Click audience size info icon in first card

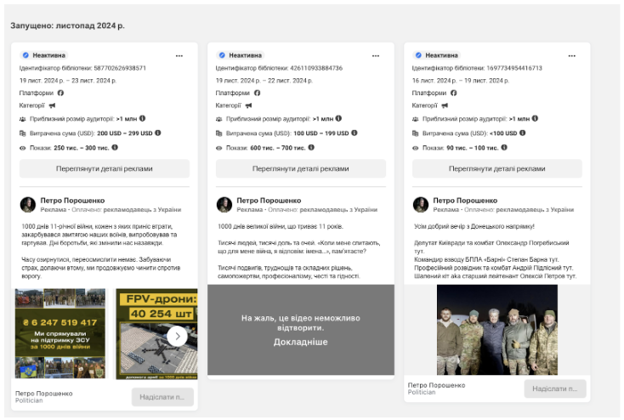(142, 119)
